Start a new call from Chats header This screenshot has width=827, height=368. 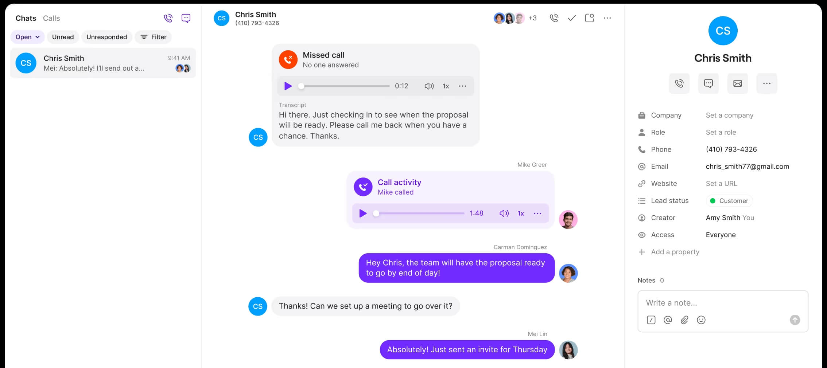coord(168,18)
